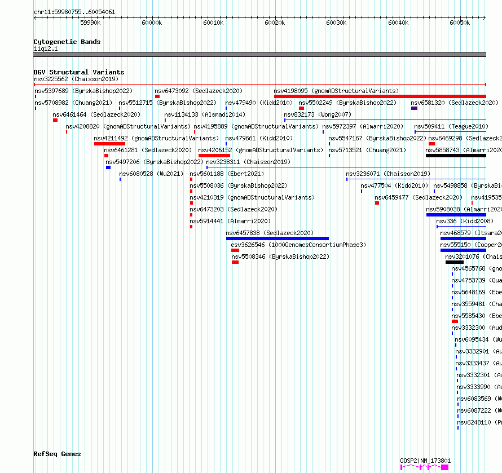Click the nsv5502249 (ByrskaBishop2022) label
The image size is (502, 473).
(347, 103)
